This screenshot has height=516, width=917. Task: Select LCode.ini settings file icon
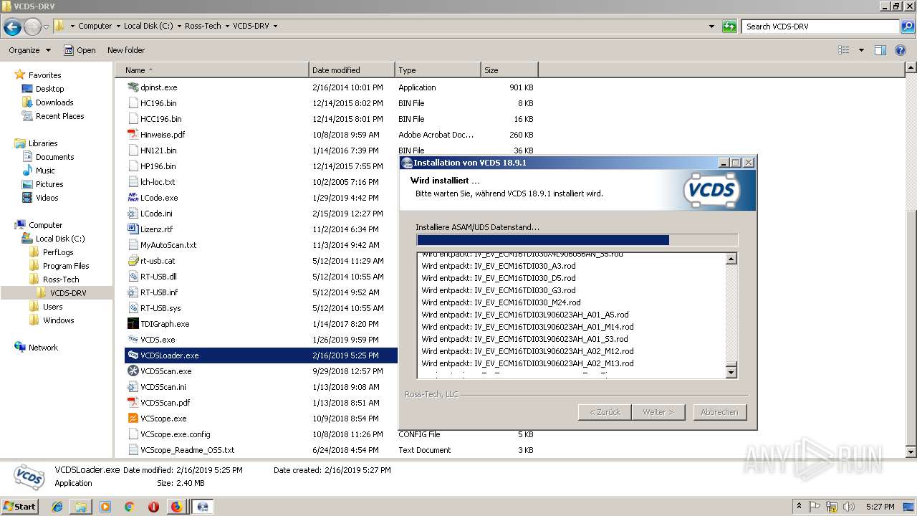133,214
